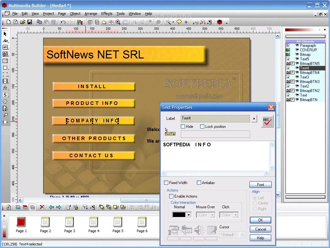Click the yellow speech bubble icon
The width and height of the screenshot is (330, 248).
tap(179, 22)
